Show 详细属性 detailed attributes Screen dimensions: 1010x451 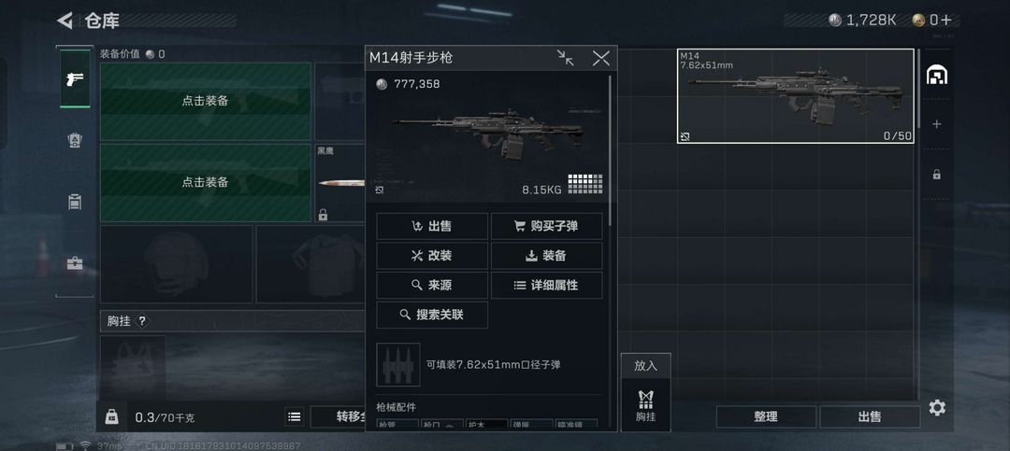[x=547, y=285]
